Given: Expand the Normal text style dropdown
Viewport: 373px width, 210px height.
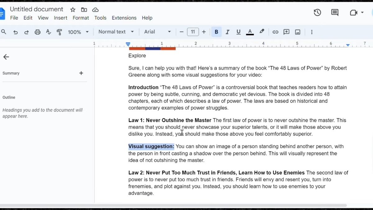Looking at the screenshot, I should 116,32.
